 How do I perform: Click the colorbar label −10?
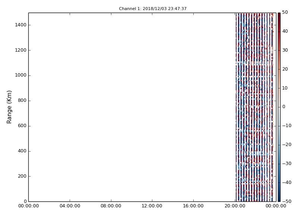[x=286, y=126]
